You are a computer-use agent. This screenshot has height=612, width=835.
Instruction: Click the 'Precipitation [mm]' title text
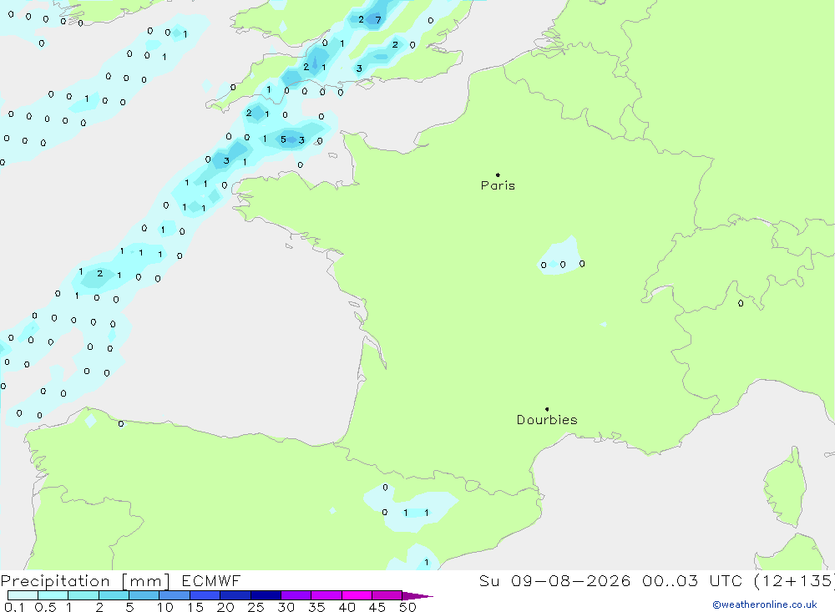(x=85, y=581)
